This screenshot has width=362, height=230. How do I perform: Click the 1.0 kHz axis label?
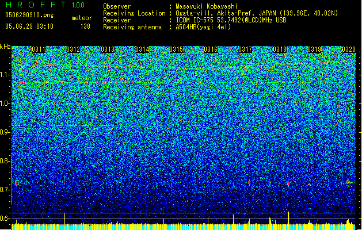point(5,103)
